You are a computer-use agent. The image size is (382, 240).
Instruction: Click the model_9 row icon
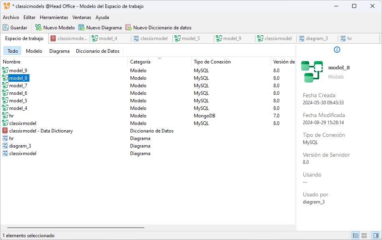tap(5, 71)
